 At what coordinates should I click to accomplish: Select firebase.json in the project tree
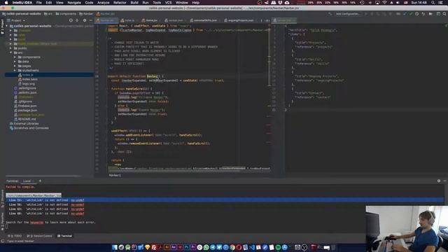click(x=27, y=106)
